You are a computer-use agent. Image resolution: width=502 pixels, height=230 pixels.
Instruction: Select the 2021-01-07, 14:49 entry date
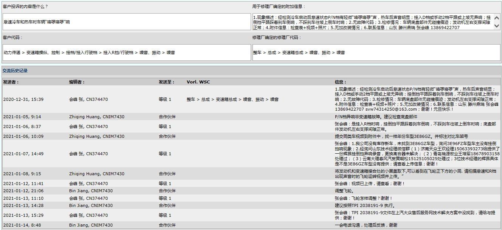(x=23, y=154)
